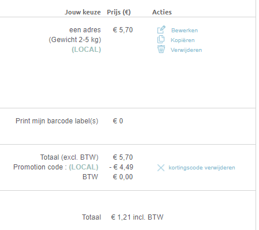Select the Kopiëren text link
The height and width of the screenshot is (230, 259).
pos(183,40)
